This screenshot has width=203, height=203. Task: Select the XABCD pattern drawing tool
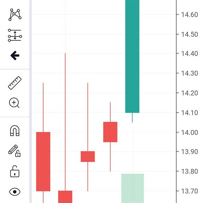tap(15, 15)
